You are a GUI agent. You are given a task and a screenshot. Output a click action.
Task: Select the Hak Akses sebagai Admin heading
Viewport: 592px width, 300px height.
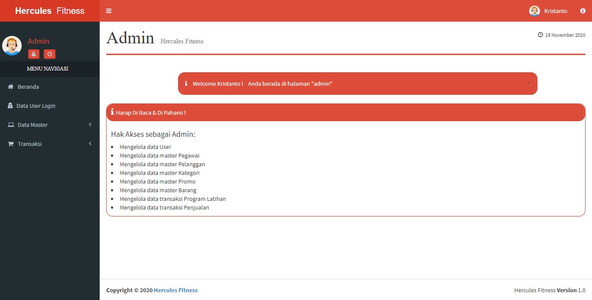point(153,134)
